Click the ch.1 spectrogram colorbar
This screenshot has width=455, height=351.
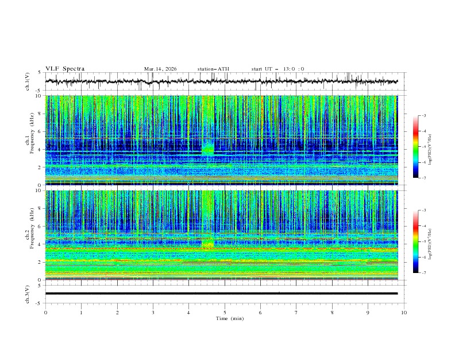click(415, 147)
